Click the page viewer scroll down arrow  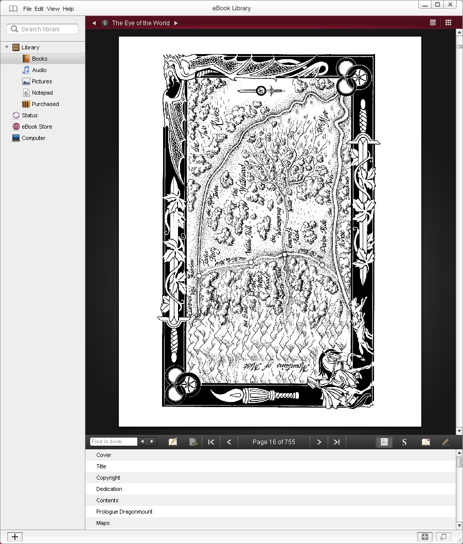tap(459, 431)
